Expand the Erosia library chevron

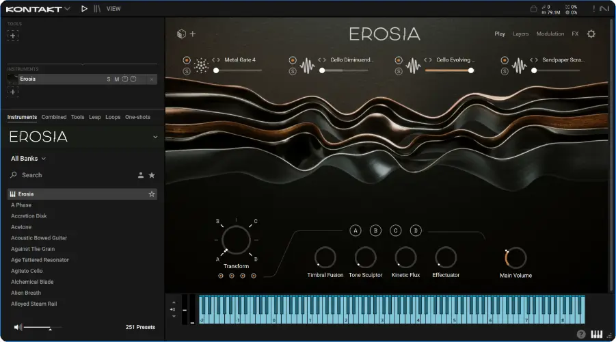155,137
